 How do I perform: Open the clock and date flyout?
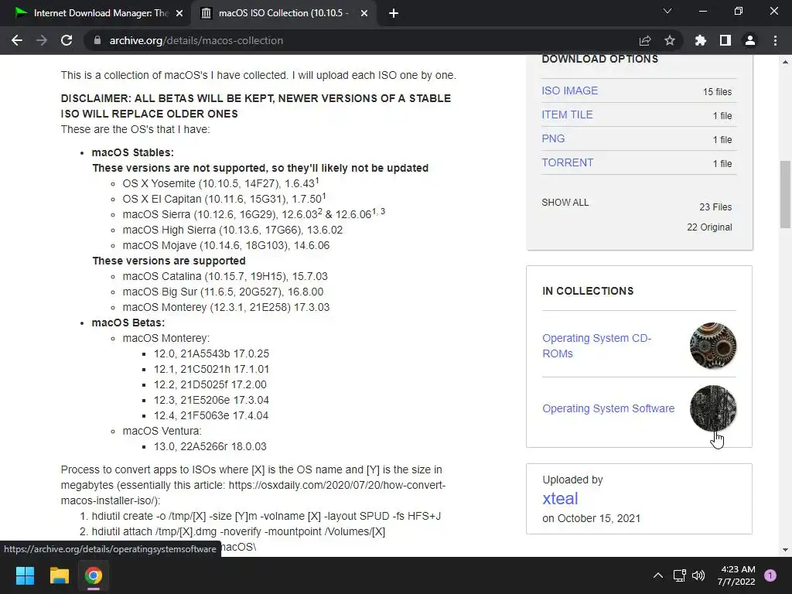(736, 575)
